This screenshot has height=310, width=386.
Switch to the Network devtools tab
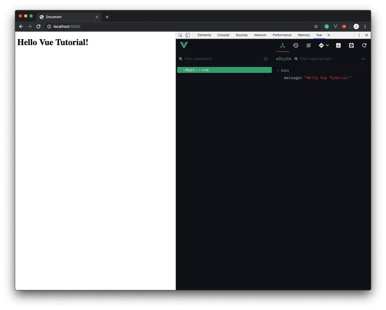pyautogui.click(x=260, y=35)
